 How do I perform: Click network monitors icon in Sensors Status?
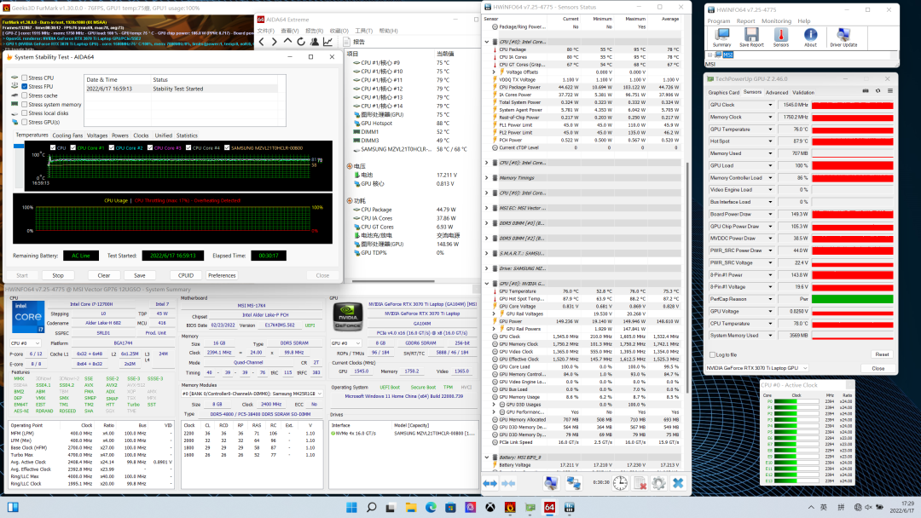(x=573, y=483)
